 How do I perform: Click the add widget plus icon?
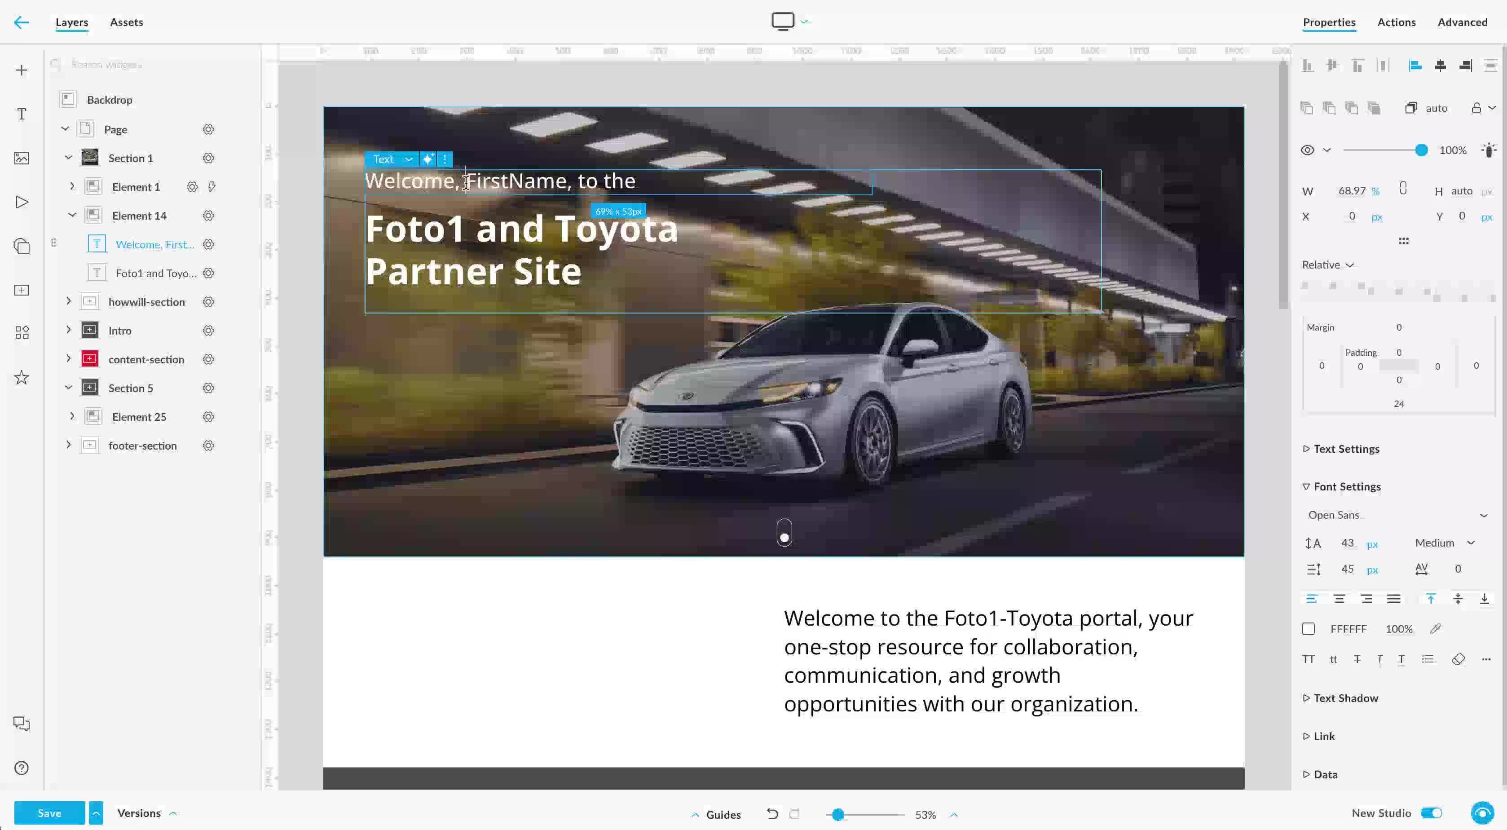point(22,70)
